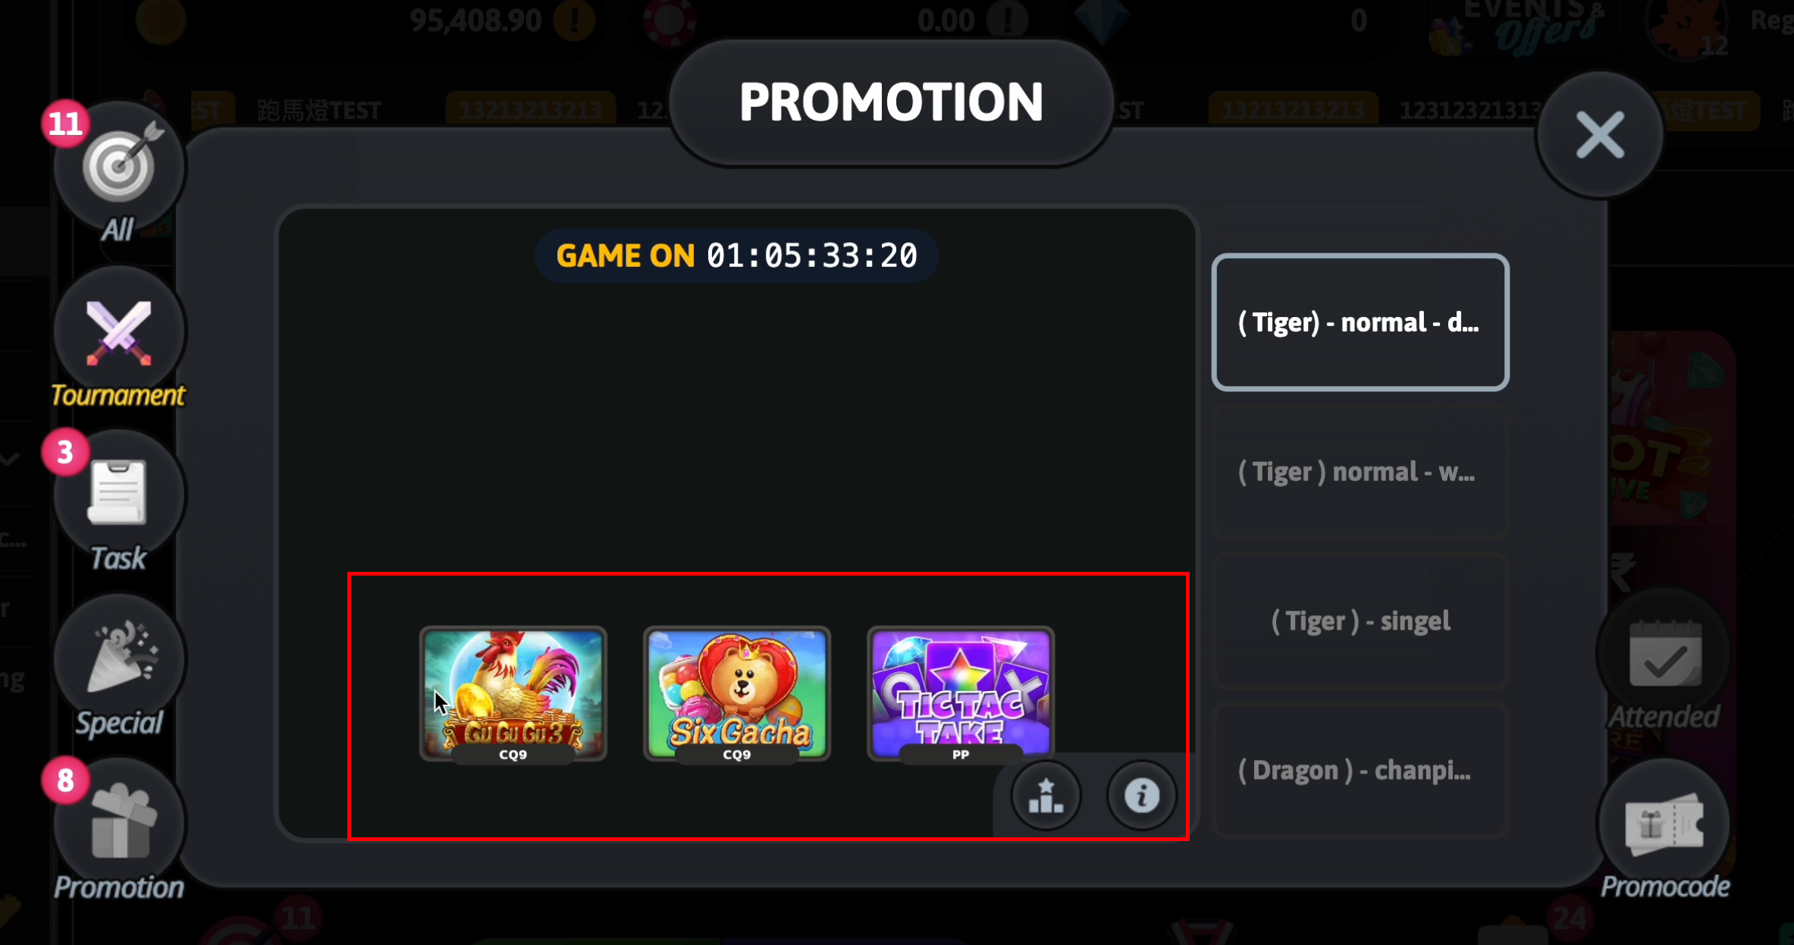The height and width of the screenshot is (945, 1794).
Task: Open the Task clipboard icon
Action: pyautogui.click(x=119, y=494)
